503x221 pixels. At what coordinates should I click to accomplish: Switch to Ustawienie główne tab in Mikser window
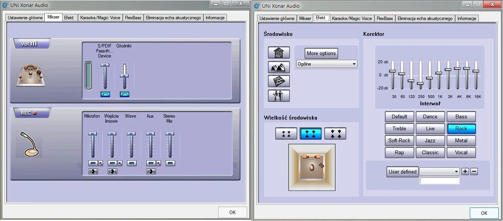(25, 18)
